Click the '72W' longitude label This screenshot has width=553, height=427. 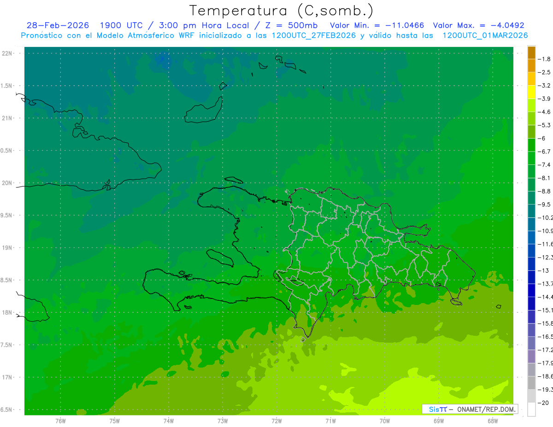click(x=276, y=421)
